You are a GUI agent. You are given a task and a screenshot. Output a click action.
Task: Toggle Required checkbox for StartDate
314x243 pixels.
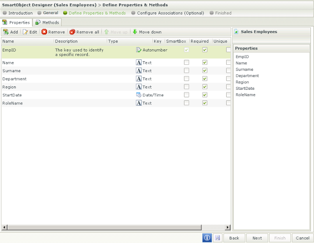pos(205,95)
